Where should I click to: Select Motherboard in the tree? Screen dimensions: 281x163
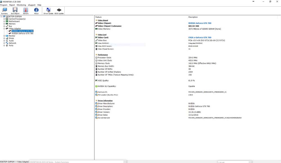click(14, 22)
